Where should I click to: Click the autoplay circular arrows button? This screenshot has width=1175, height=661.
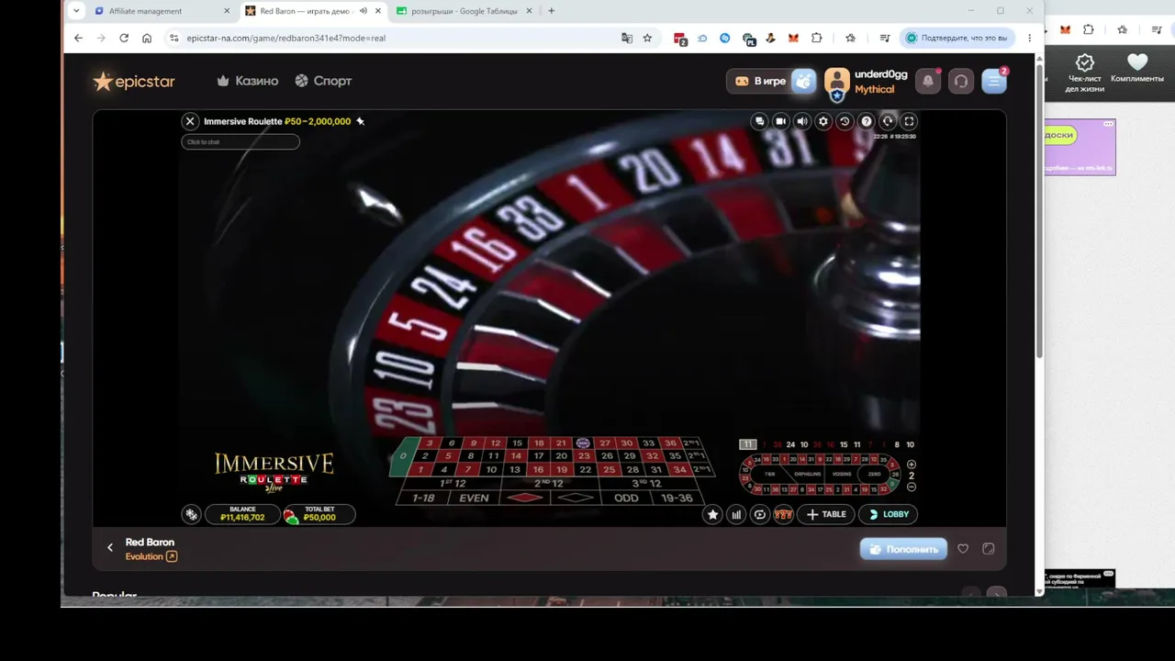760,515
